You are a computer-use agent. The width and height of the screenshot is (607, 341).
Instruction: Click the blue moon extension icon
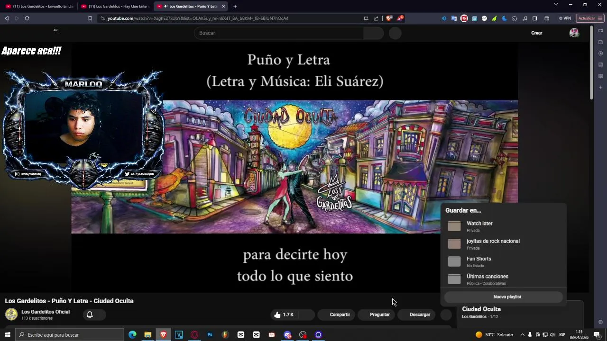click(x=504, y=18)
